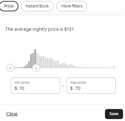
Task: Click the isolated bar at histogram's far right
Action: click(114, 67)
